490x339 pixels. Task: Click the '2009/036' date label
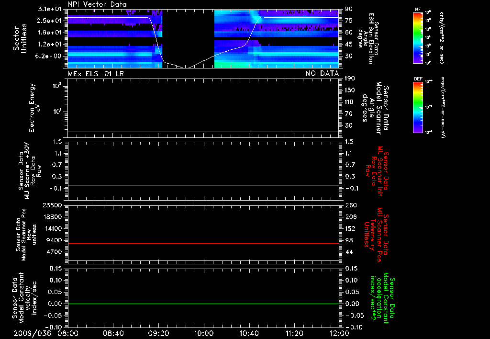coord(32,333)
